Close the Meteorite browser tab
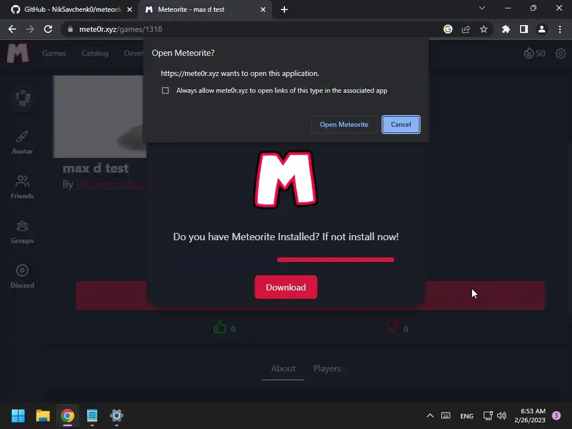 pyautogui.click(x=263, y=9)
